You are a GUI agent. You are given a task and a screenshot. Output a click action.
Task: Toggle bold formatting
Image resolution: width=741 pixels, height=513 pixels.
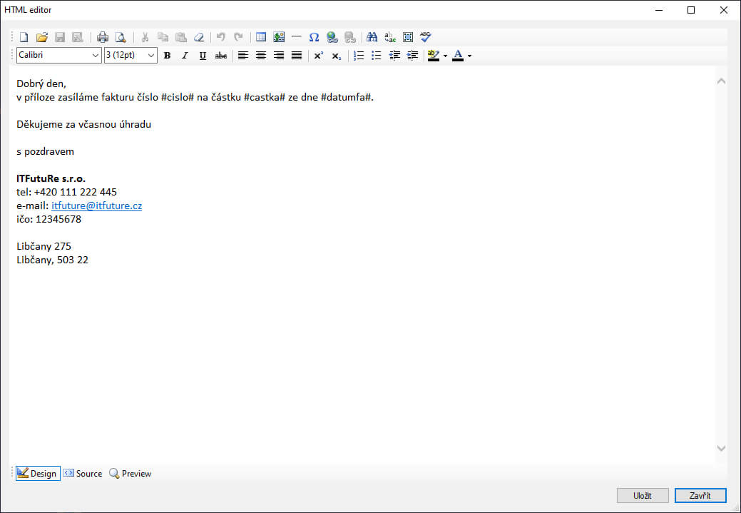[x=167, y=56]
